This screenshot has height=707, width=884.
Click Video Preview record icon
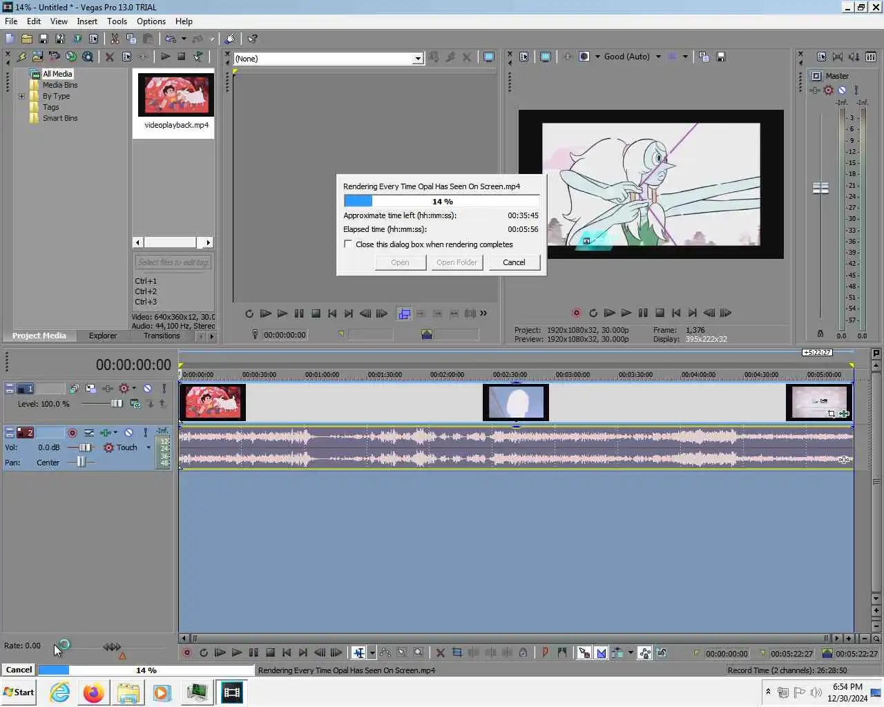[x=576, y=313]
